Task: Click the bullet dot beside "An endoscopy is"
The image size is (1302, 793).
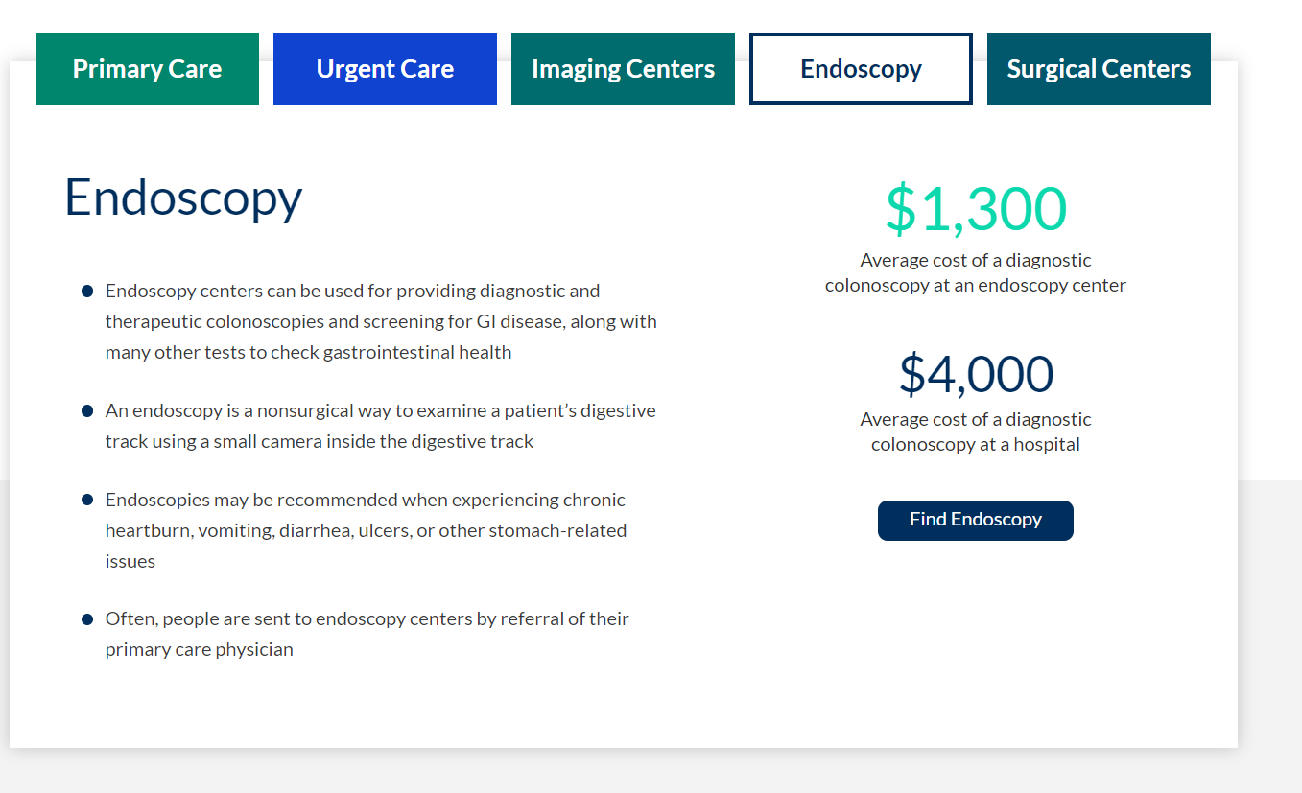Action: click(87, 410)
